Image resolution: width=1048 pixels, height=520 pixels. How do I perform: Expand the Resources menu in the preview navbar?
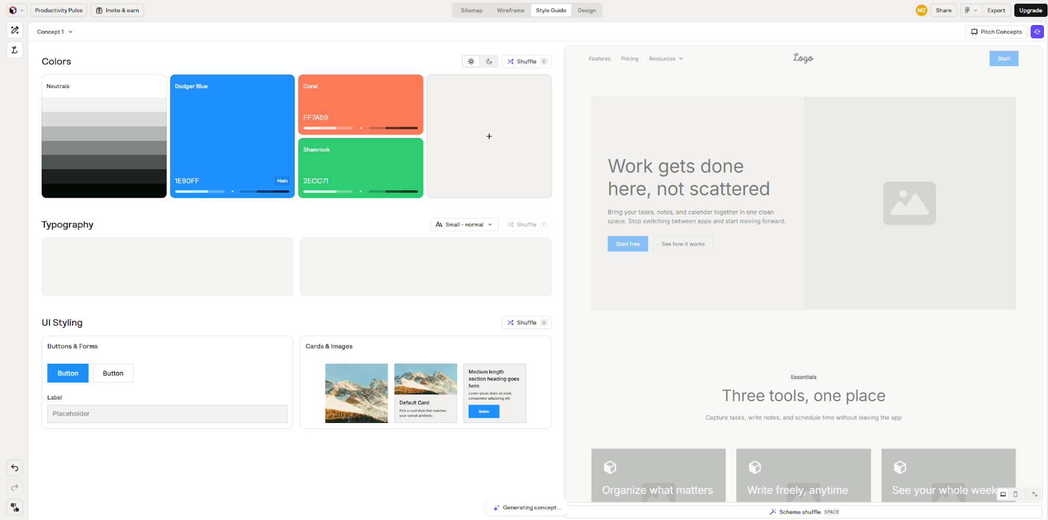click(x=665, y=58)
